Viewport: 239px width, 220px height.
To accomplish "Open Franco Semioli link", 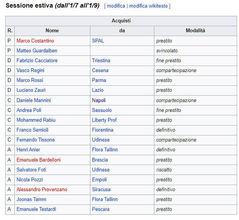I will coord(32,130).
